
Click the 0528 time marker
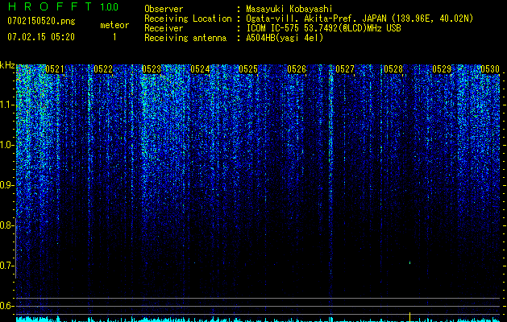393,69
